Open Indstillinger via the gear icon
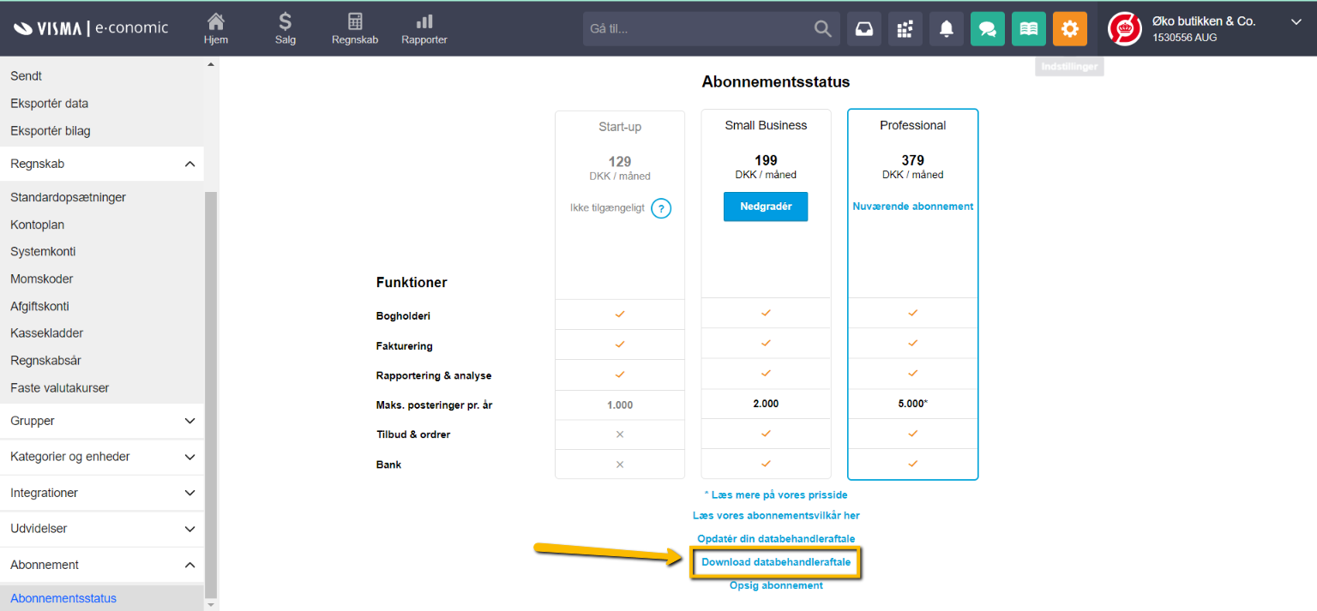This screenshot has height=611, width=1317. click(x=1069, y=28)
